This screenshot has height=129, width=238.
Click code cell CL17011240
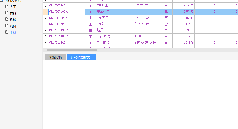tap(67, 43)
